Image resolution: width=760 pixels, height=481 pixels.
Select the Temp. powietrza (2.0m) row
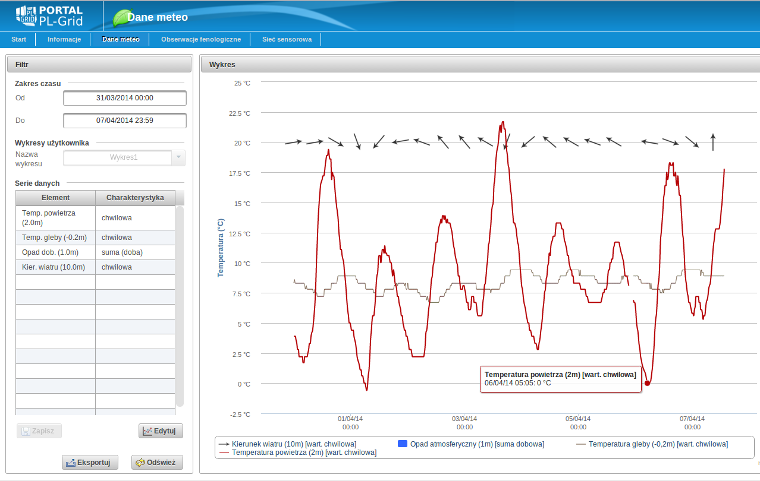click(x=95, y=218)
